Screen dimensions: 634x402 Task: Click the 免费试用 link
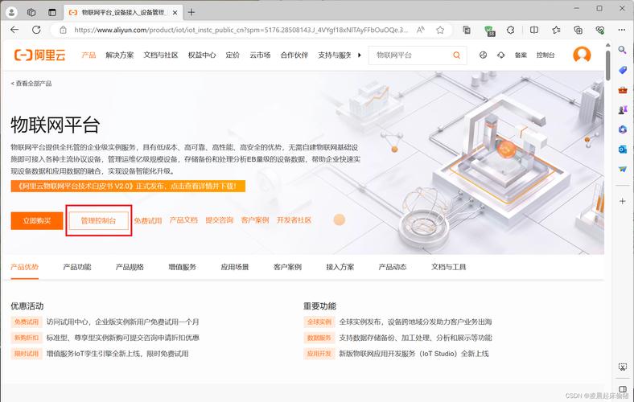click(147, 220)
